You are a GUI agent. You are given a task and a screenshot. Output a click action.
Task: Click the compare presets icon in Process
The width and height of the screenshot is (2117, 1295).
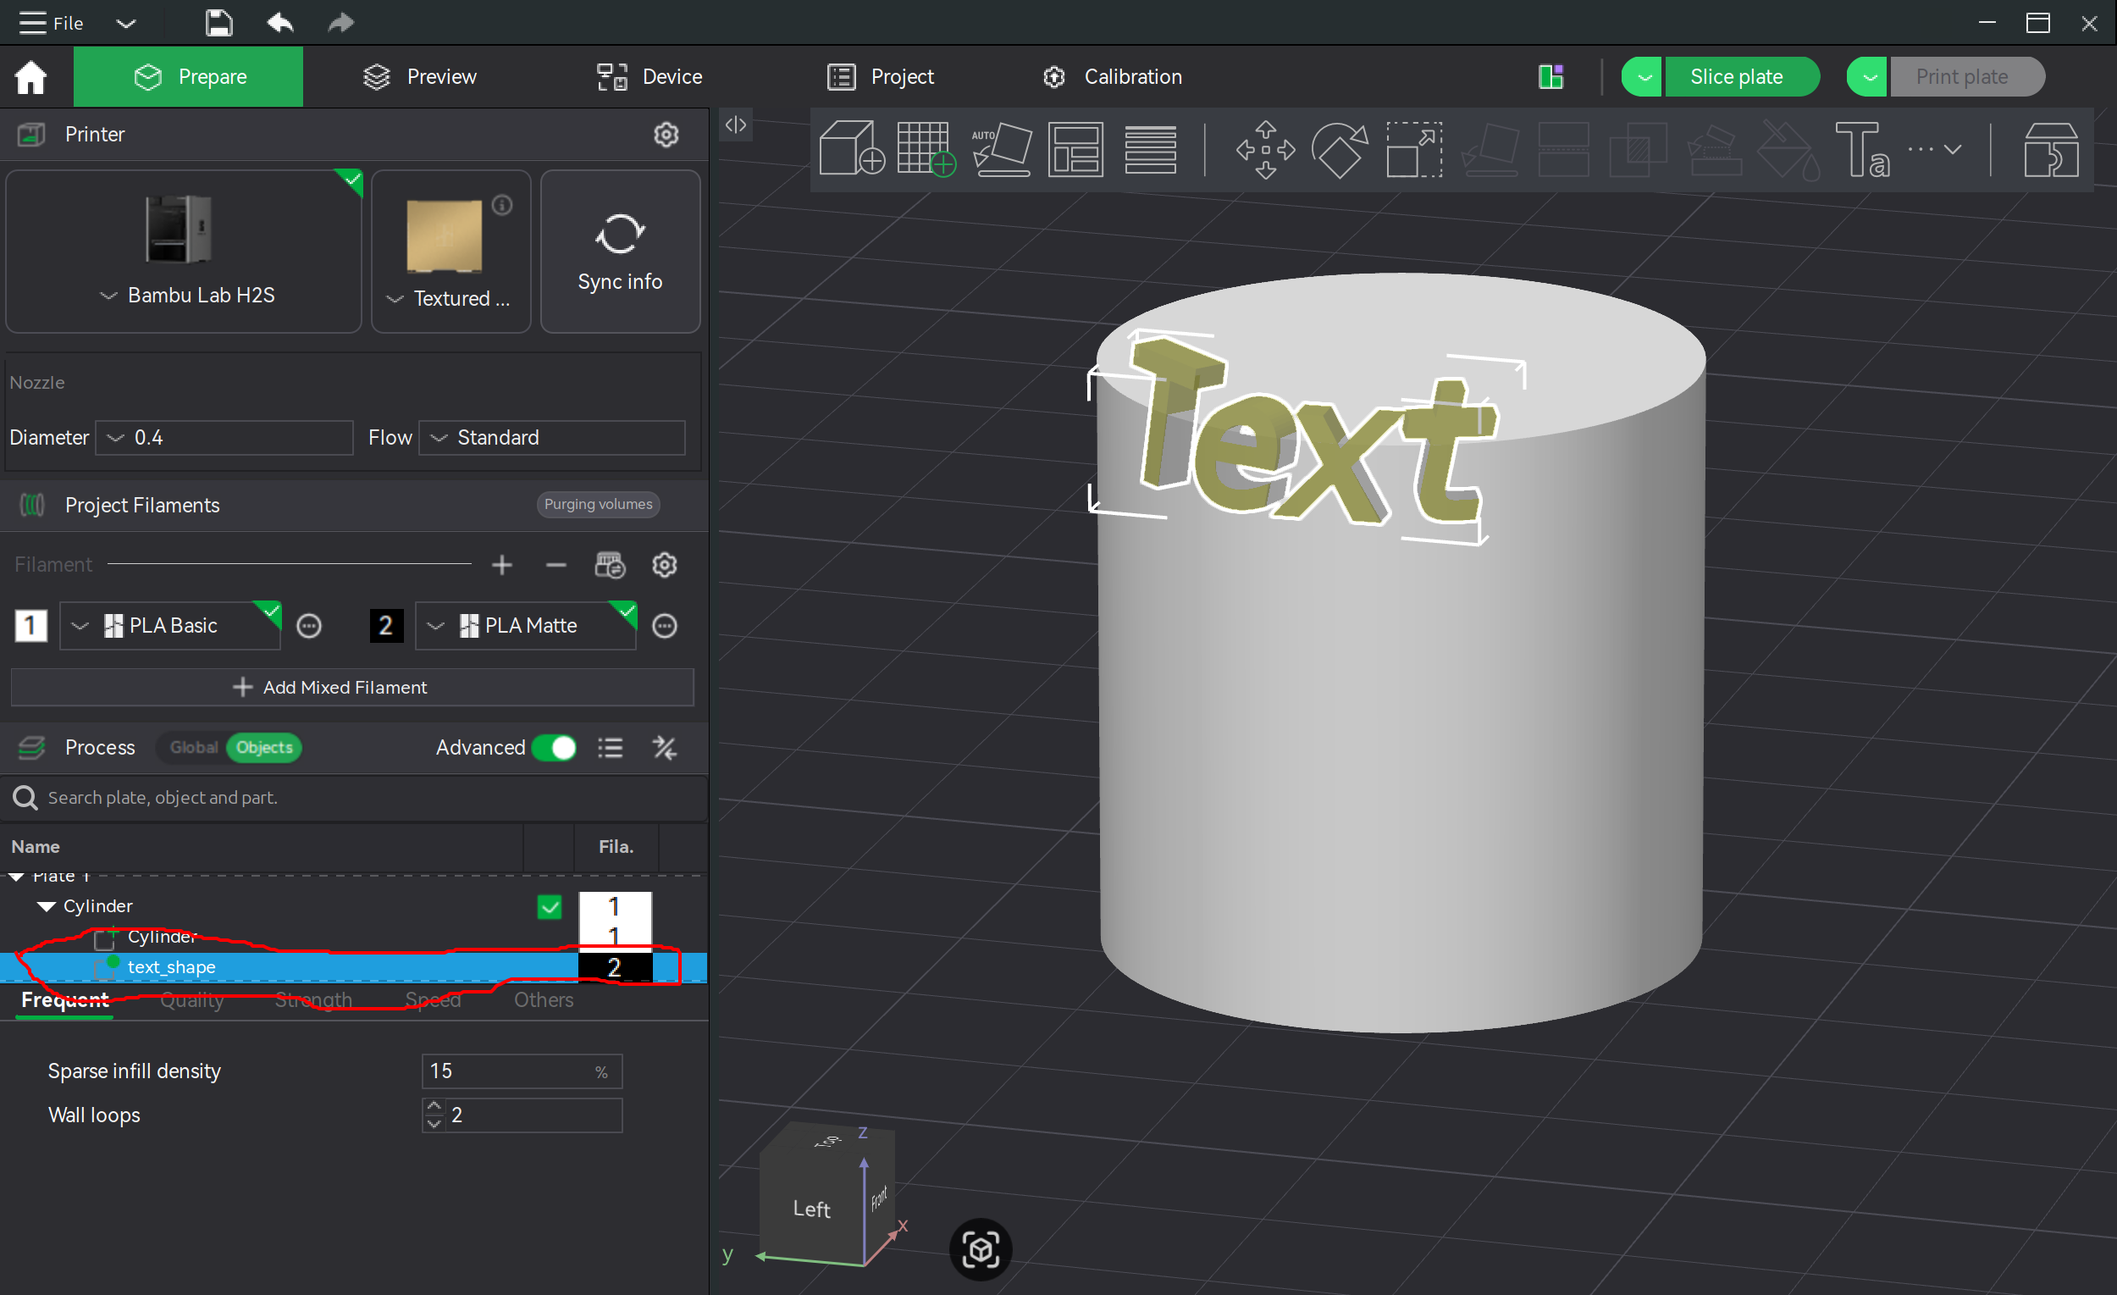[x=665, y=749]
